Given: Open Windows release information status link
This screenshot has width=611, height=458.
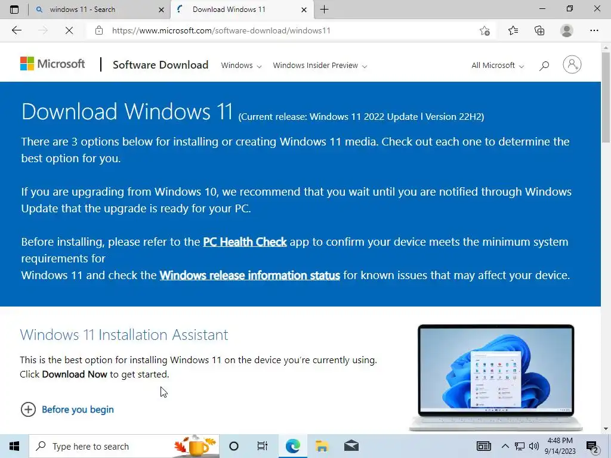Looking at the screenshot, I should (x=250, y=276).
